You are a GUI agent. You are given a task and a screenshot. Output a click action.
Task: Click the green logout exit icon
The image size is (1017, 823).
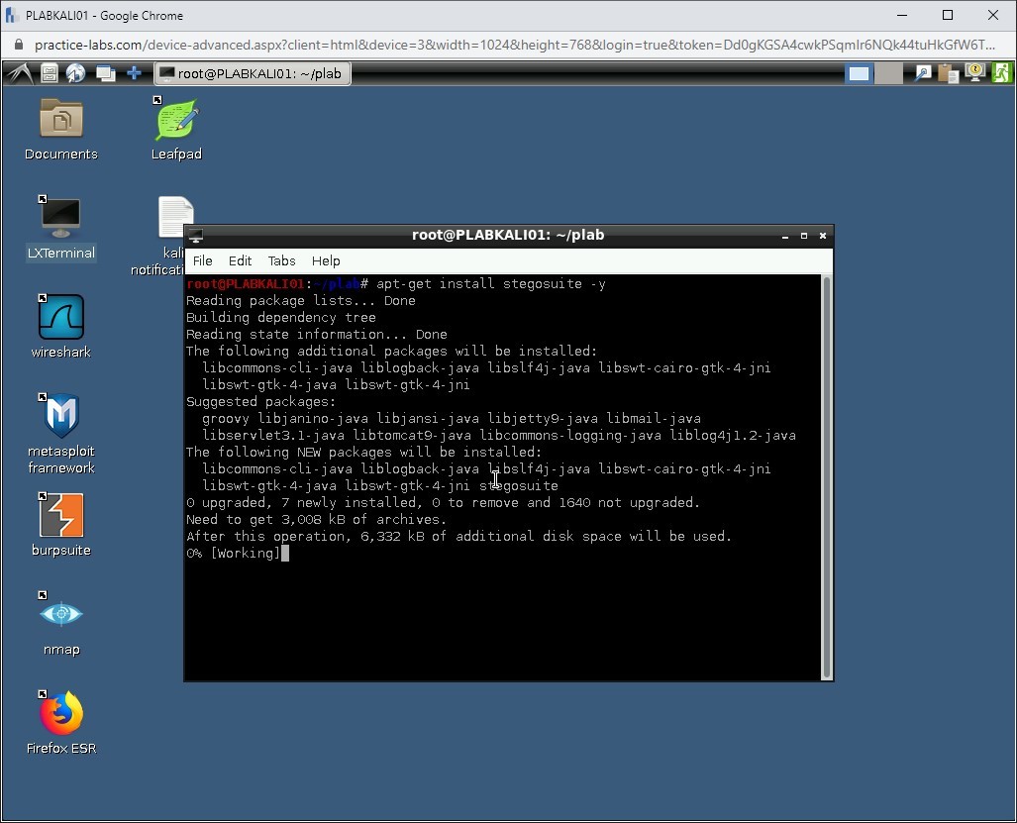click(1002, 73)
